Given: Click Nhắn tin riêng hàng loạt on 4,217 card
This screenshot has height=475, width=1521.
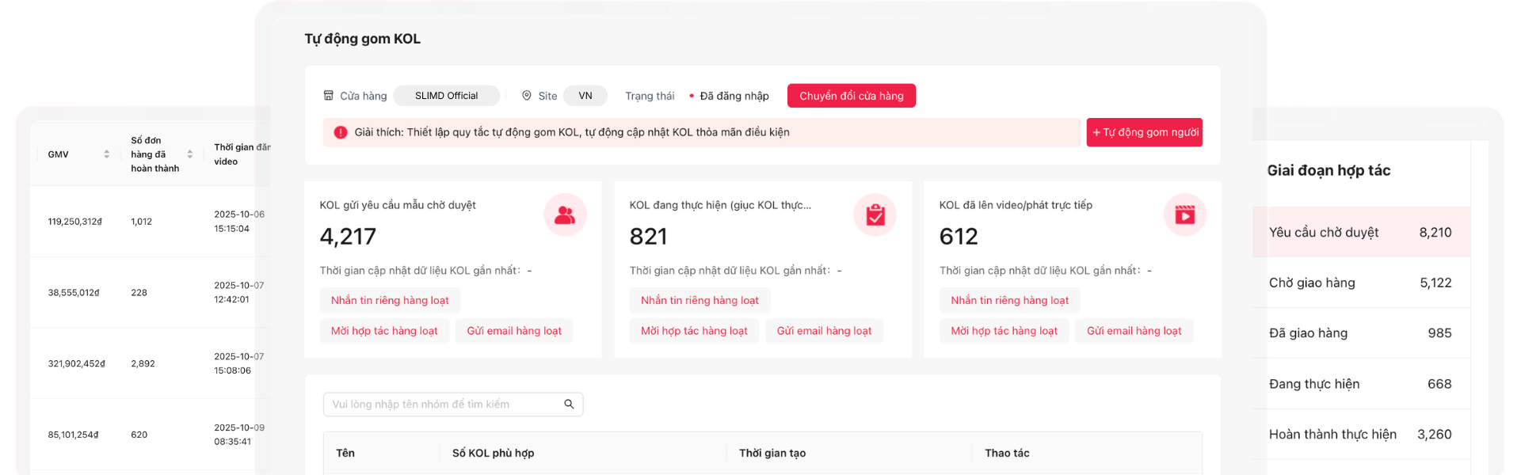Looking at the screenshot, I should 390,300.
